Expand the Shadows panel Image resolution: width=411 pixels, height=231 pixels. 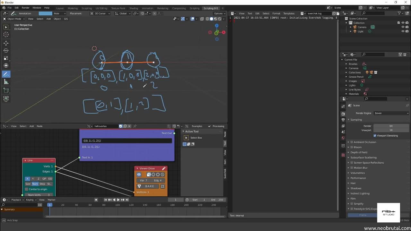(348, 188)
